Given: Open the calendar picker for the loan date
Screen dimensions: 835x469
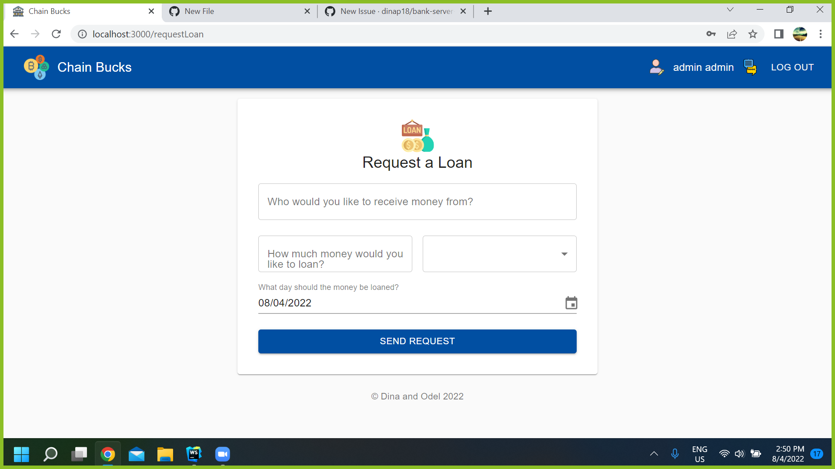Looking at the screenshot, I should tap(571, 303).
